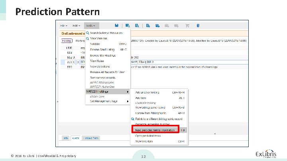Click the LDR field row tag
Screen dimensions: 287x161
pyautogui.click(x=69, y=48)
